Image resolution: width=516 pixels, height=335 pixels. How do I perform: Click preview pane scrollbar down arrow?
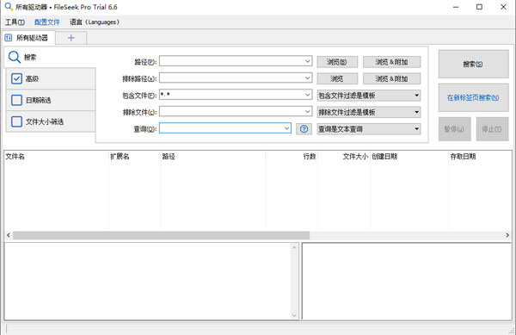[294, 315]
